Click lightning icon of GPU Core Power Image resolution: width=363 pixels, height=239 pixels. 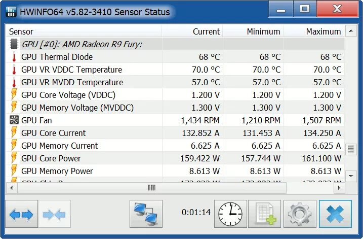(x=14, y=158)
